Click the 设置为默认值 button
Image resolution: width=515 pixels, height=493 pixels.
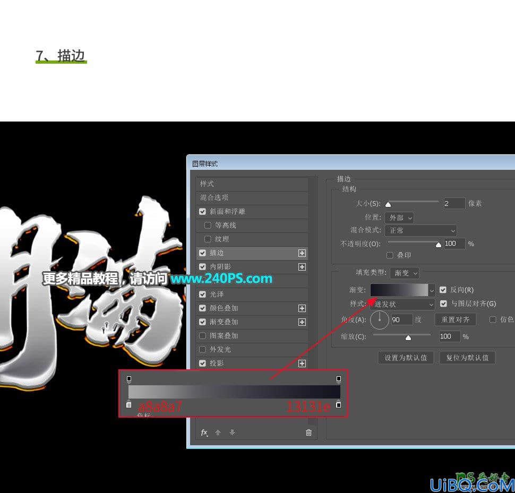tap(406, 358)
